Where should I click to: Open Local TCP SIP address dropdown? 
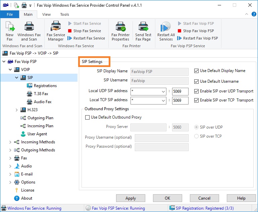pos(163,100)
